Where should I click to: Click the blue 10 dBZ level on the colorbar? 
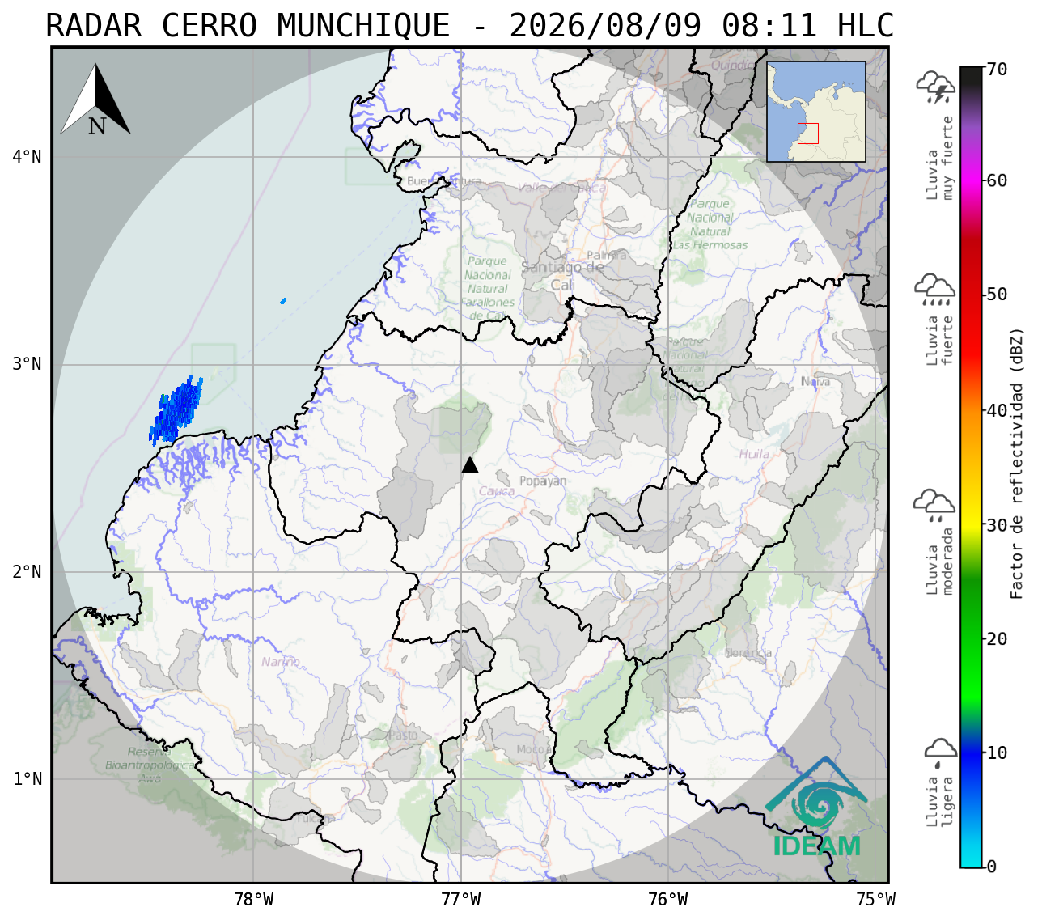pyautogui.click(x=971, y=753)
